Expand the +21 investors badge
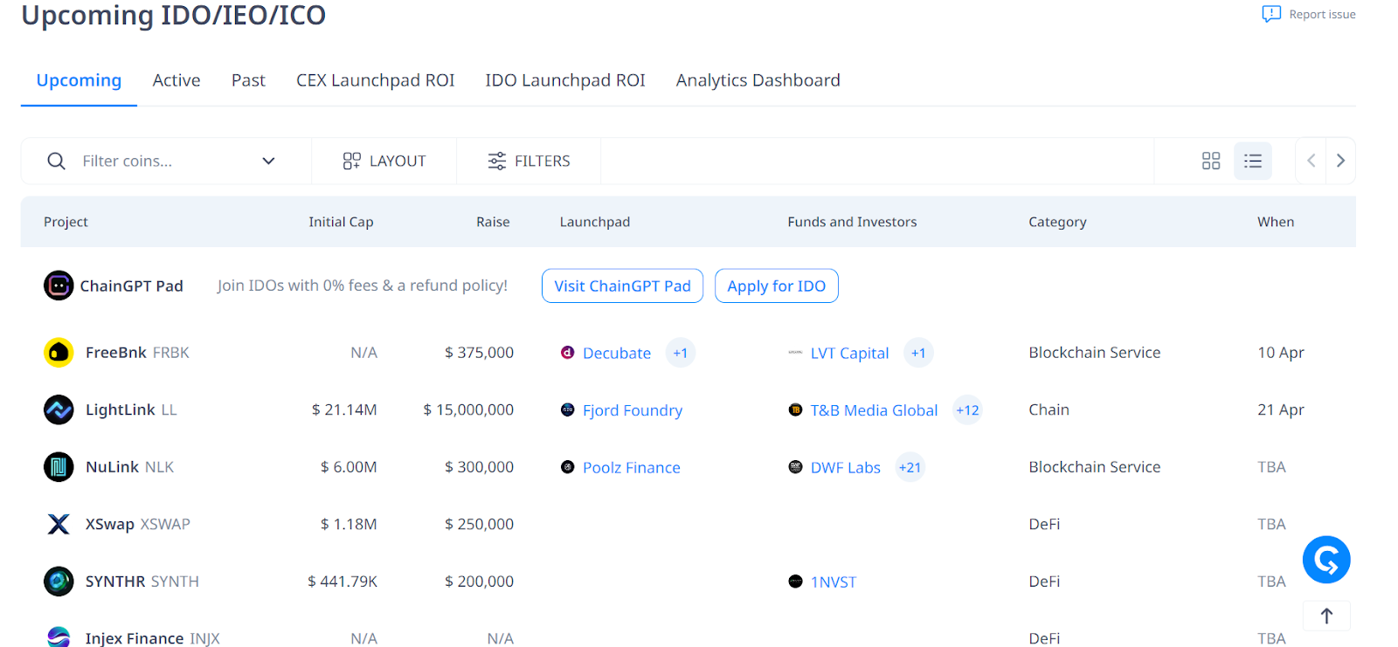 910,467
